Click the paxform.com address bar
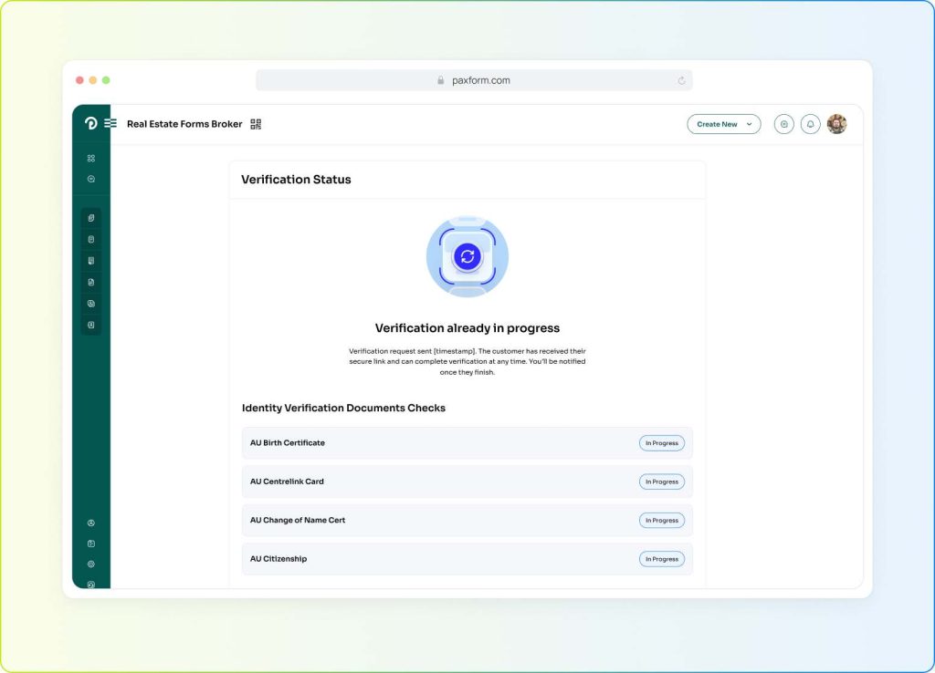935x673 pixels. pos(473,80)
